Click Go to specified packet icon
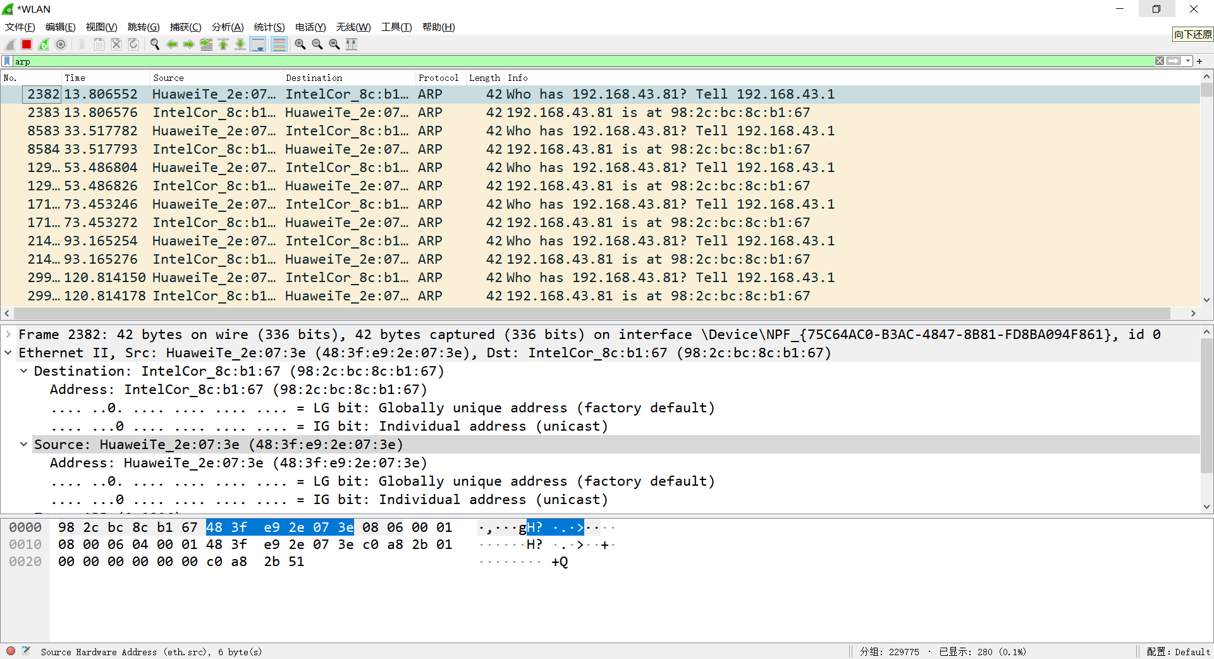 tap(206, 44)
